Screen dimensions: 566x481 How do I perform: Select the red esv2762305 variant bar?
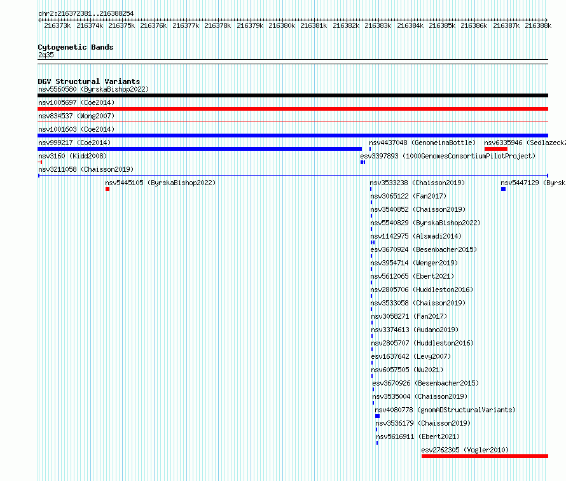(485, 456)
